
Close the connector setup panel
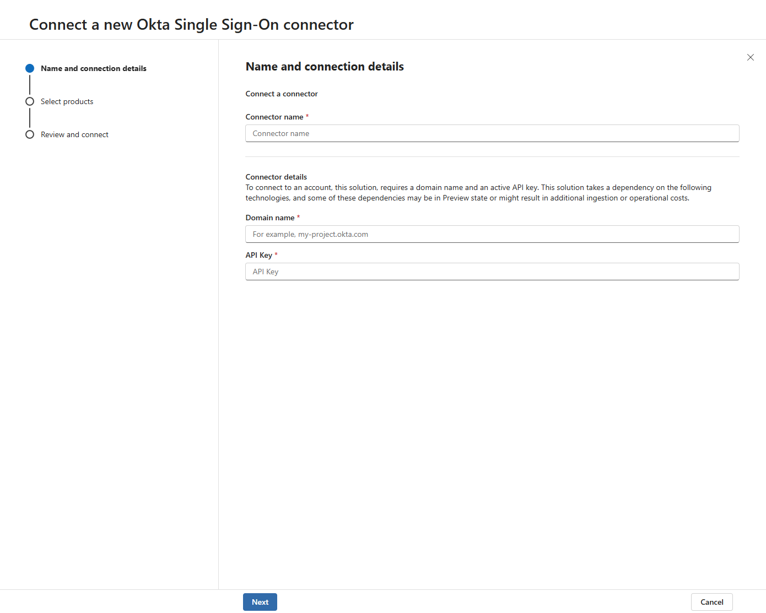click(750, 57)
